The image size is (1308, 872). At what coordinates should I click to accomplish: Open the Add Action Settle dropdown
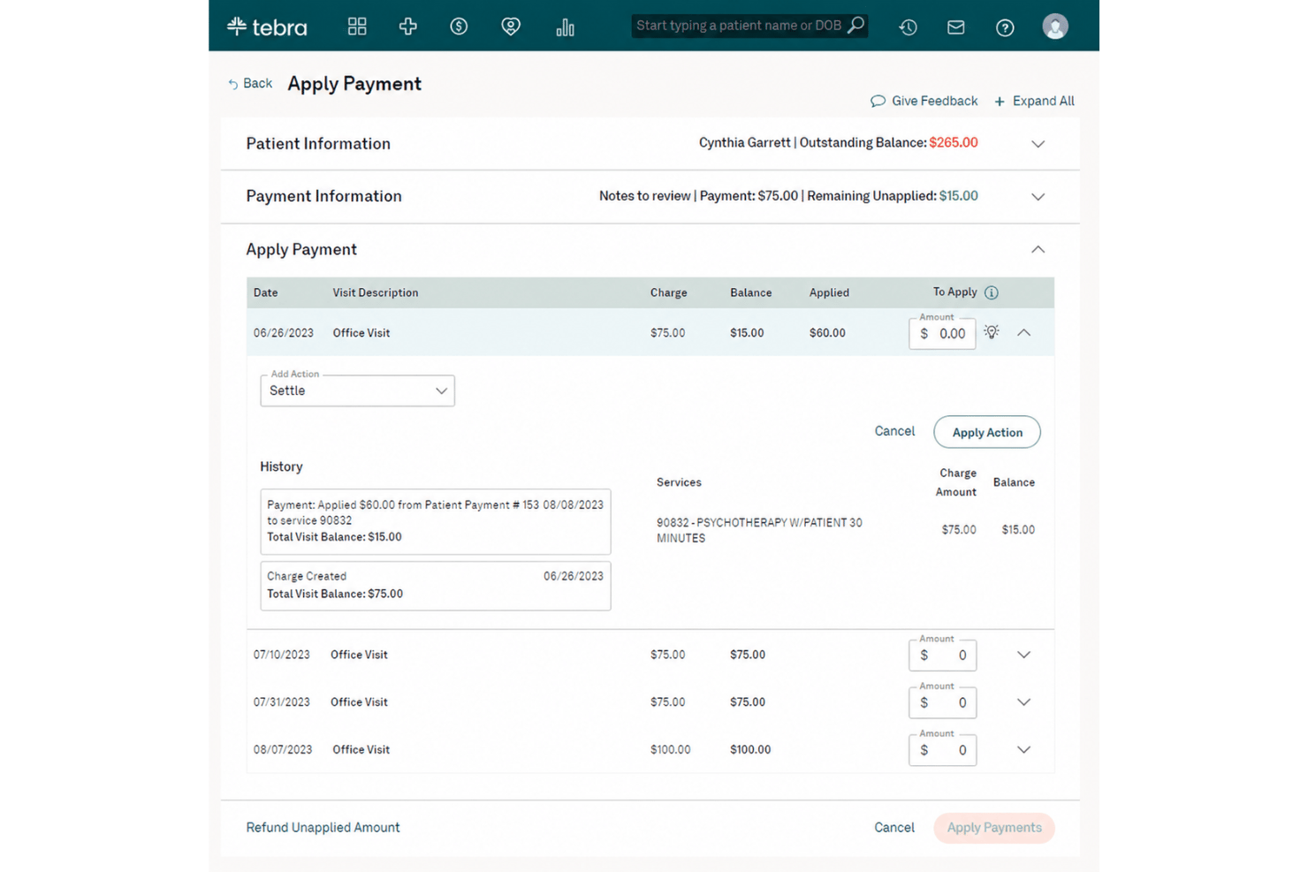[x=358, y=391]
